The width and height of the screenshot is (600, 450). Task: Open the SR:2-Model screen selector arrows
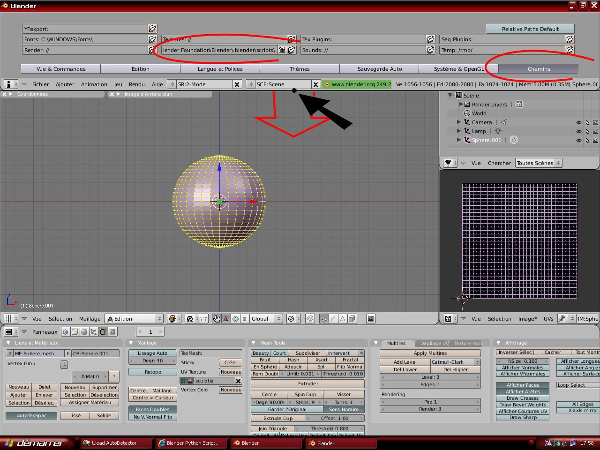[172, 84]
